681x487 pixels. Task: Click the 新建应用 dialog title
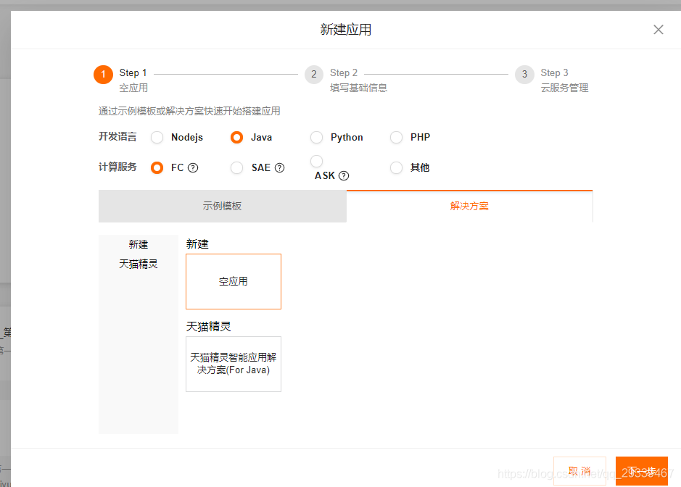(x=346, y=30)
